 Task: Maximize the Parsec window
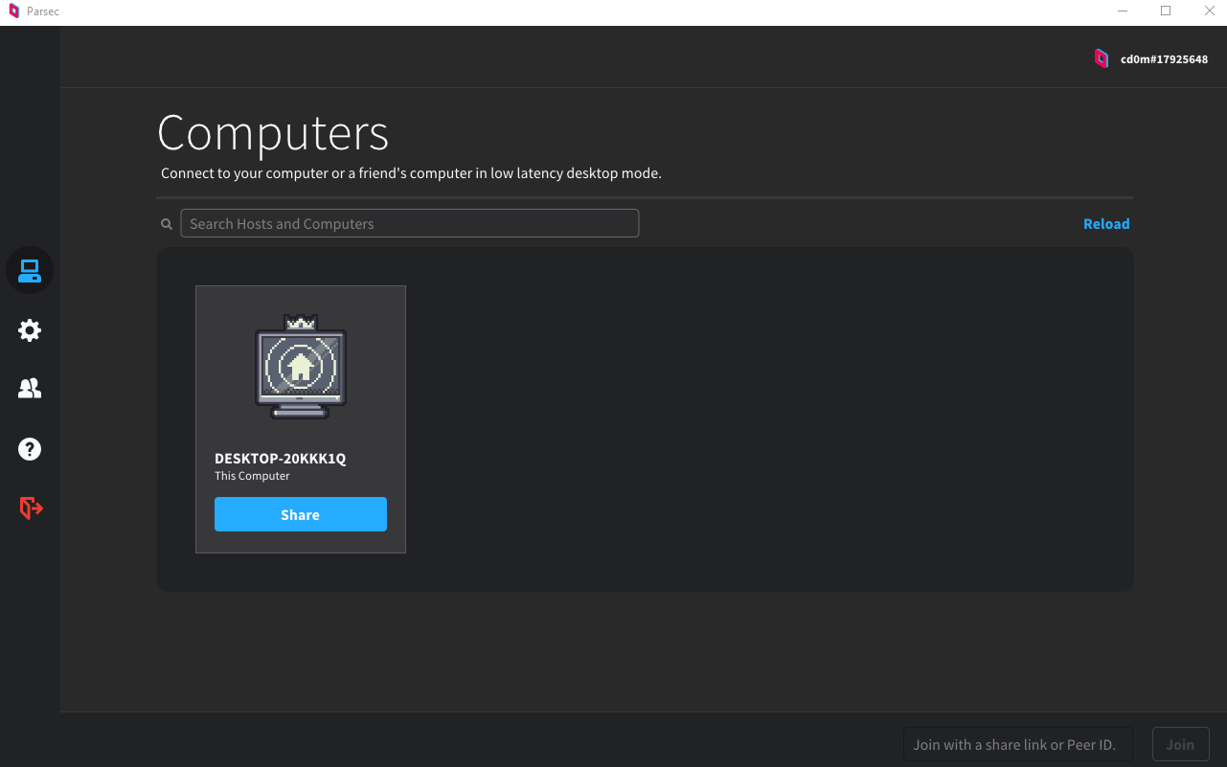tap(1166, 11)
